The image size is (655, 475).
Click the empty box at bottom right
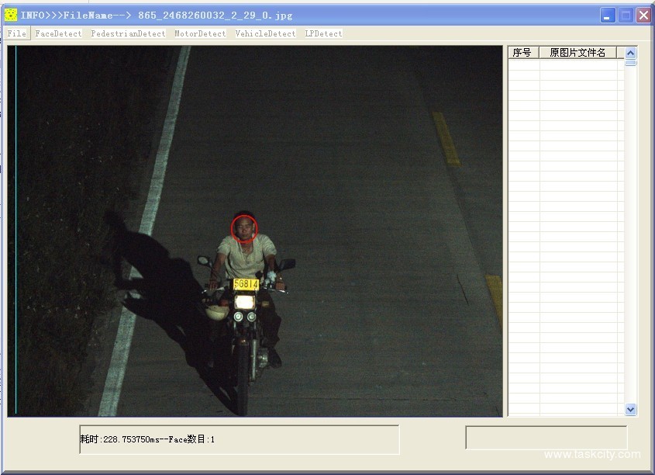[546, 438]
